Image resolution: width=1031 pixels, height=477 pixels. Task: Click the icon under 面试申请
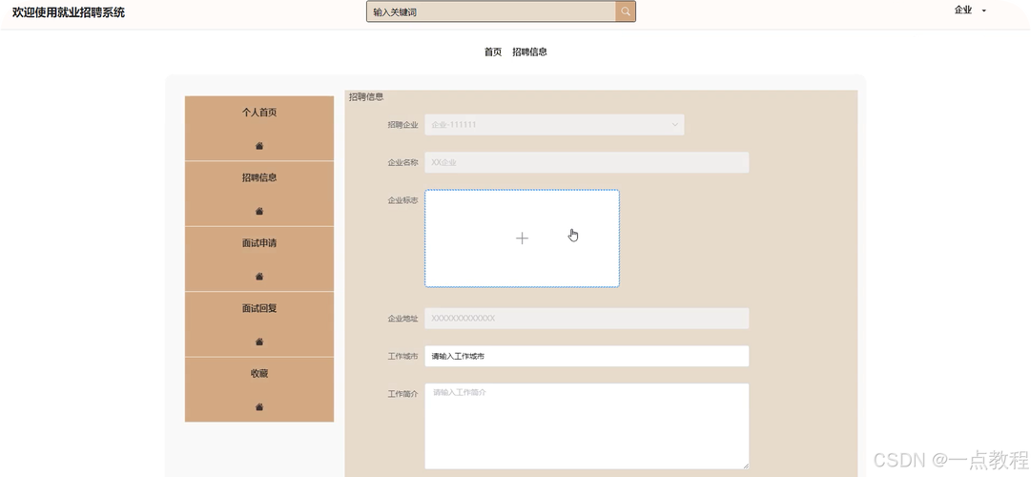click(x=259, y=277)
